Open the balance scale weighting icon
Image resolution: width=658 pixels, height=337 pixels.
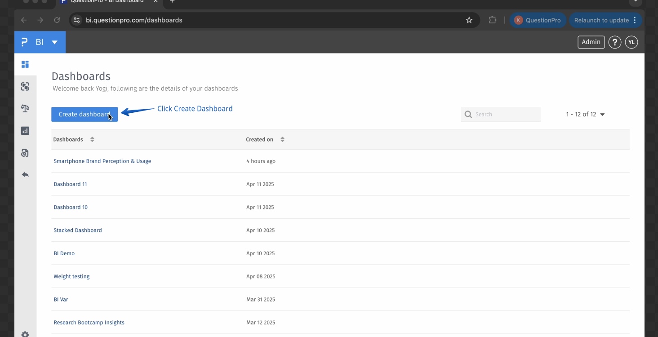(25, 108)
